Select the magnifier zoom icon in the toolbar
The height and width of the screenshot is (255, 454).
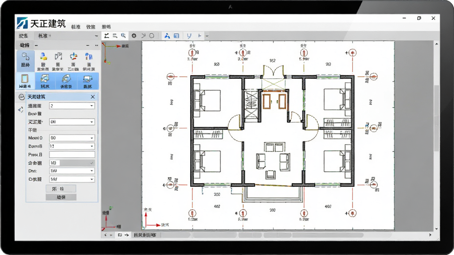coord(123,35)
